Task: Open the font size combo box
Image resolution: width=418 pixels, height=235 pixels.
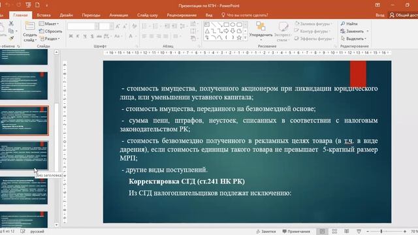Action: (106, 26)
